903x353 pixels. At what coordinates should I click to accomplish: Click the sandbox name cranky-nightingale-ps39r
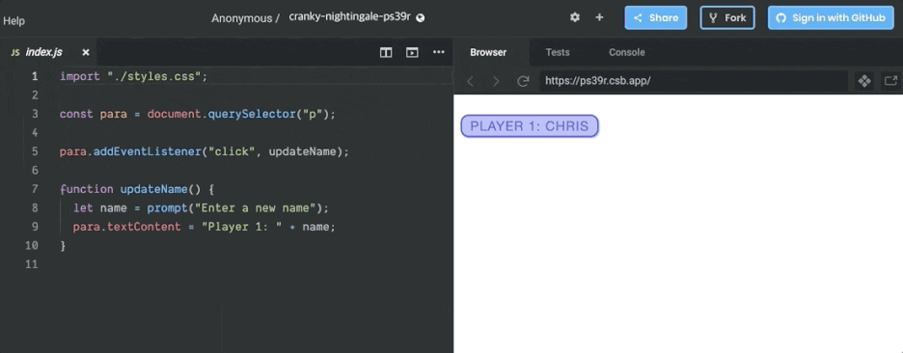pyautogui.click(x=349, y=16)
